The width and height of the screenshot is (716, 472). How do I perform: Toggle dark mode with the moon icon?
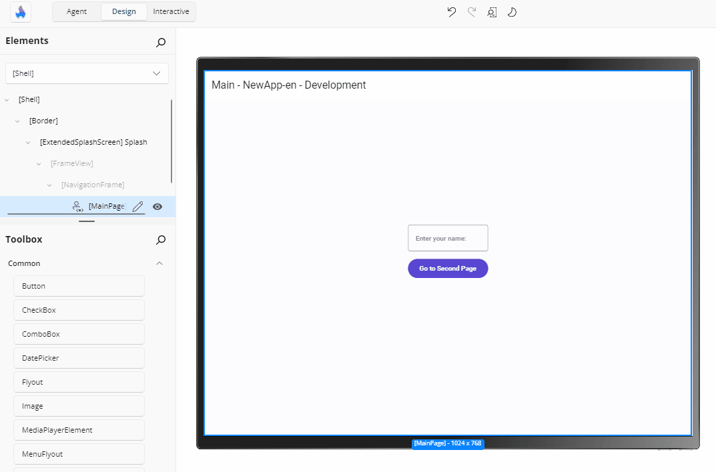click(512, 12)
